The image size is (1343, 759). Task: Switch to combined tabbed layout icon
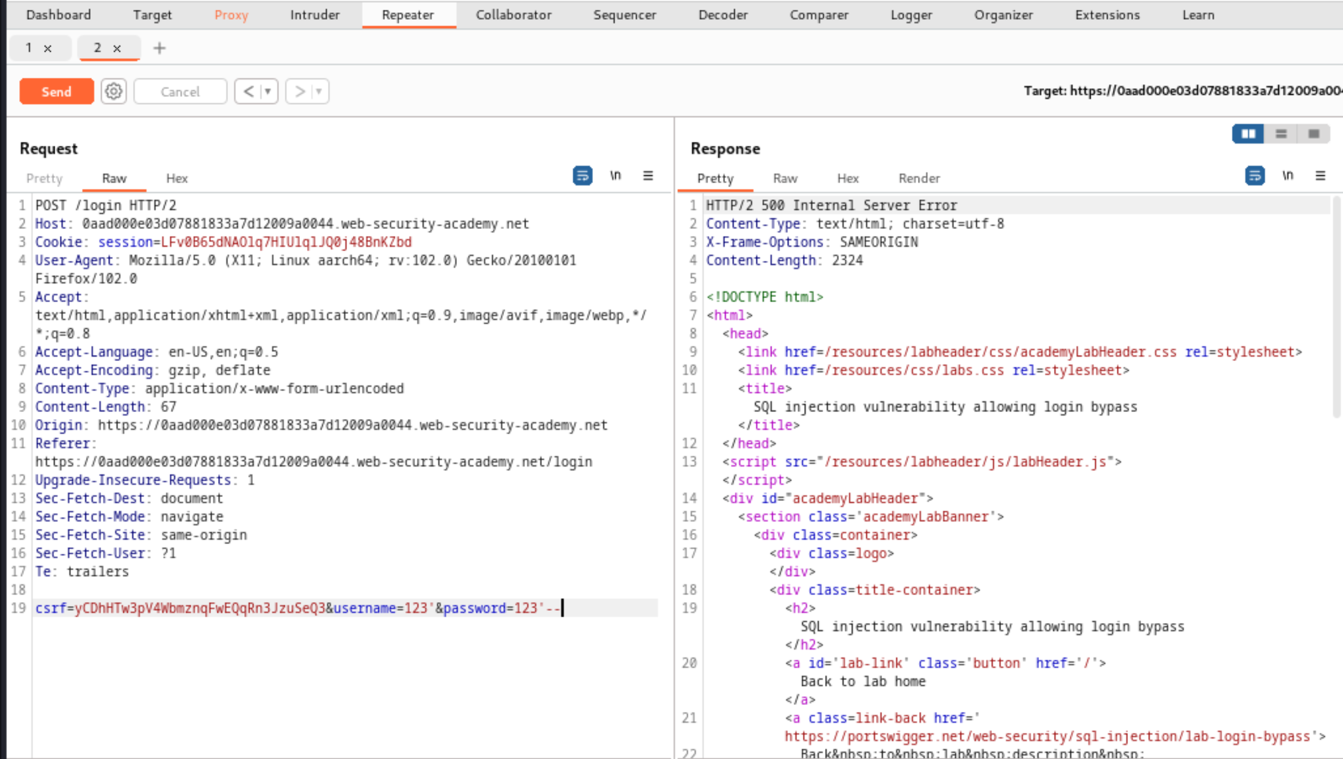click(1313, 134)
